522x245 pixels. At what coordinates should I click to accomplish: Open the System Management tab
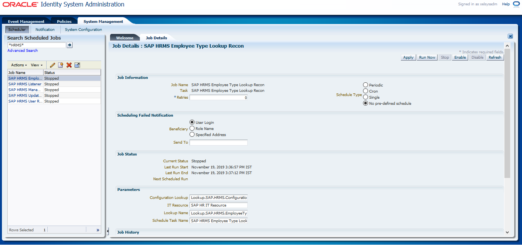click(103, 21)
